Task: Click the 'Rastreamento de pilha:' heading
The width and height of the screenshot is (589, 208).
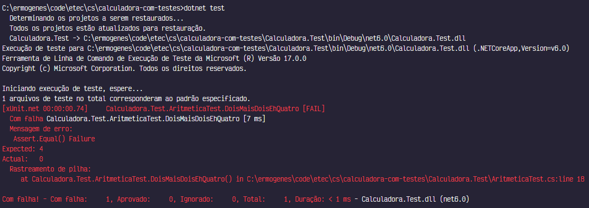Action: tap(50, 169)
